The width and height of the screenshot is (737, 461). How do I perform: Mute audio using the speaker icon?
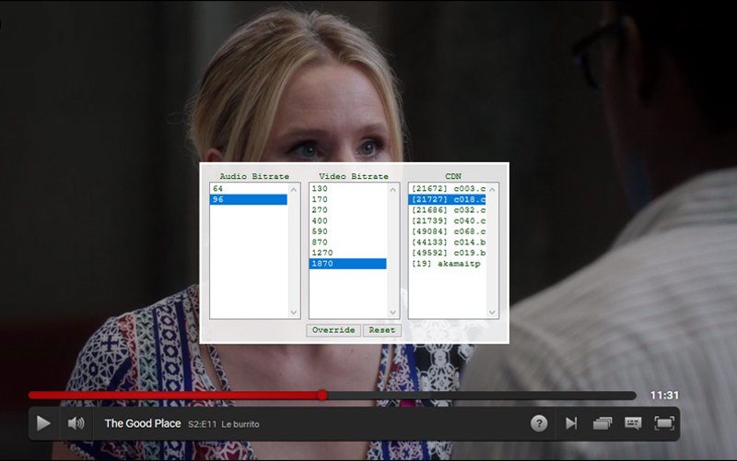click(76, 423)
